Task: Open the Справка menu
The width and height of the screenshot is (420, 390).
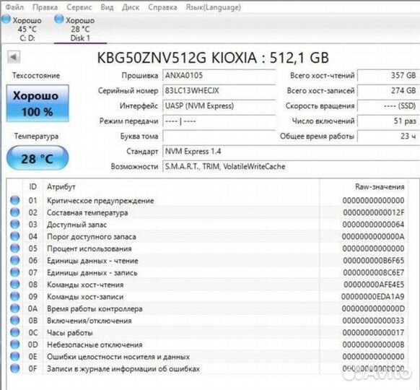Action: [162, 7]
